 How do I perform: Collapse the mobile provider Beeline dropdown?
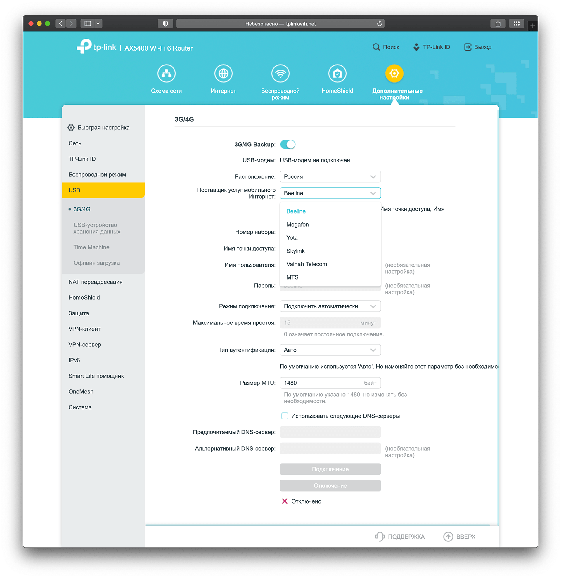[x=330, y=193]
